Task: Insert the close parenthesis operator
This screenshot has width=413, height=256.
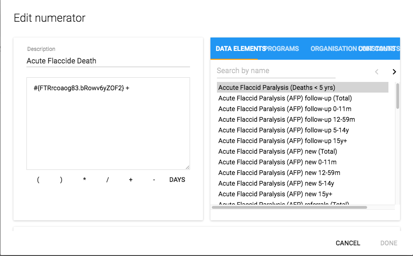Action: pyautogui.click(x=61, y=180)
